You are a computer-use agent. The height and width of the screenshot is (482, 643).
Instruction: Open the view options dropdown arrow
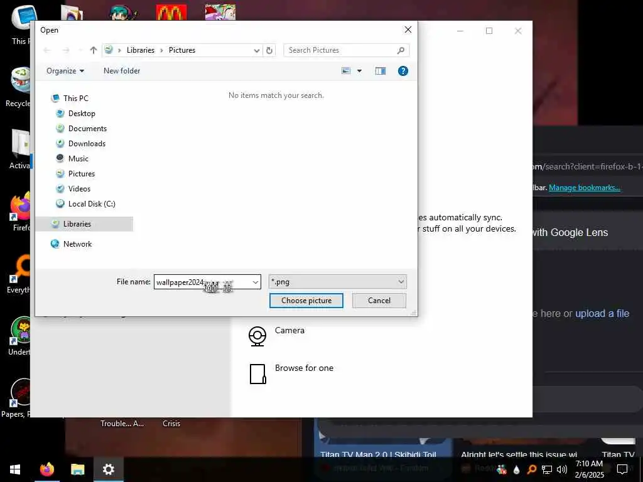(359, 71)
